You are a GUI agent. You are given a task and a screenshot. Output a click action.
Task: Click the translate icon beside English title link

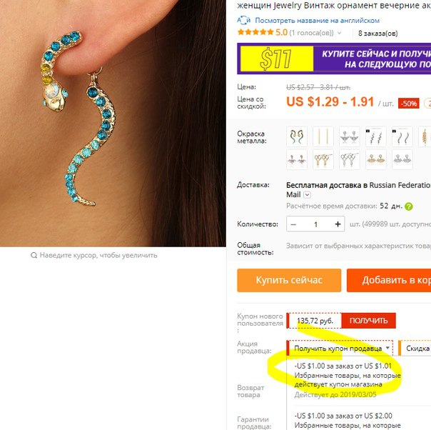(244, 21)
